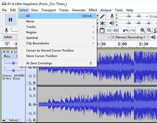Screen dimensions: 157x123
Task: Collapse the track with up arrow
Action: pyautogui.click(x=4, y=120)
